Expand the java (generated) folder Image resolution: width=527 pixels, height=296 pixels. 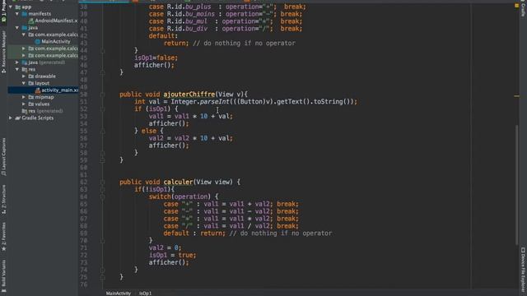[x=17, y=62]
